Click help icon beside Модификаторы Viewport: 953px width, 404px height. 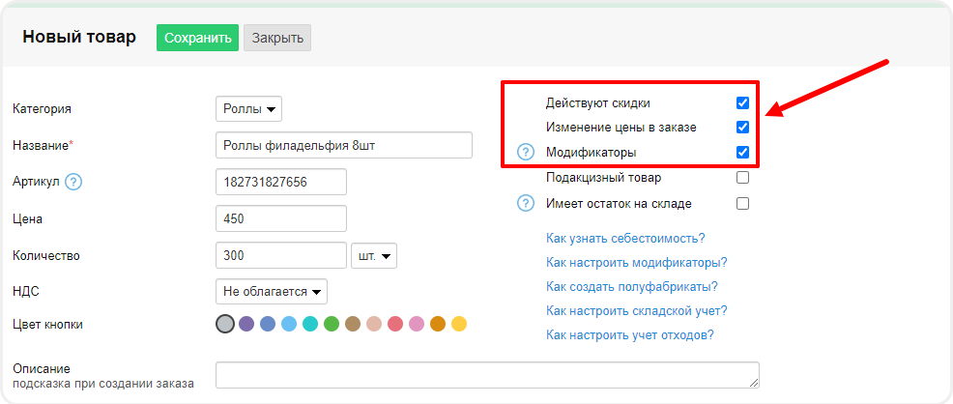[526, 152]
